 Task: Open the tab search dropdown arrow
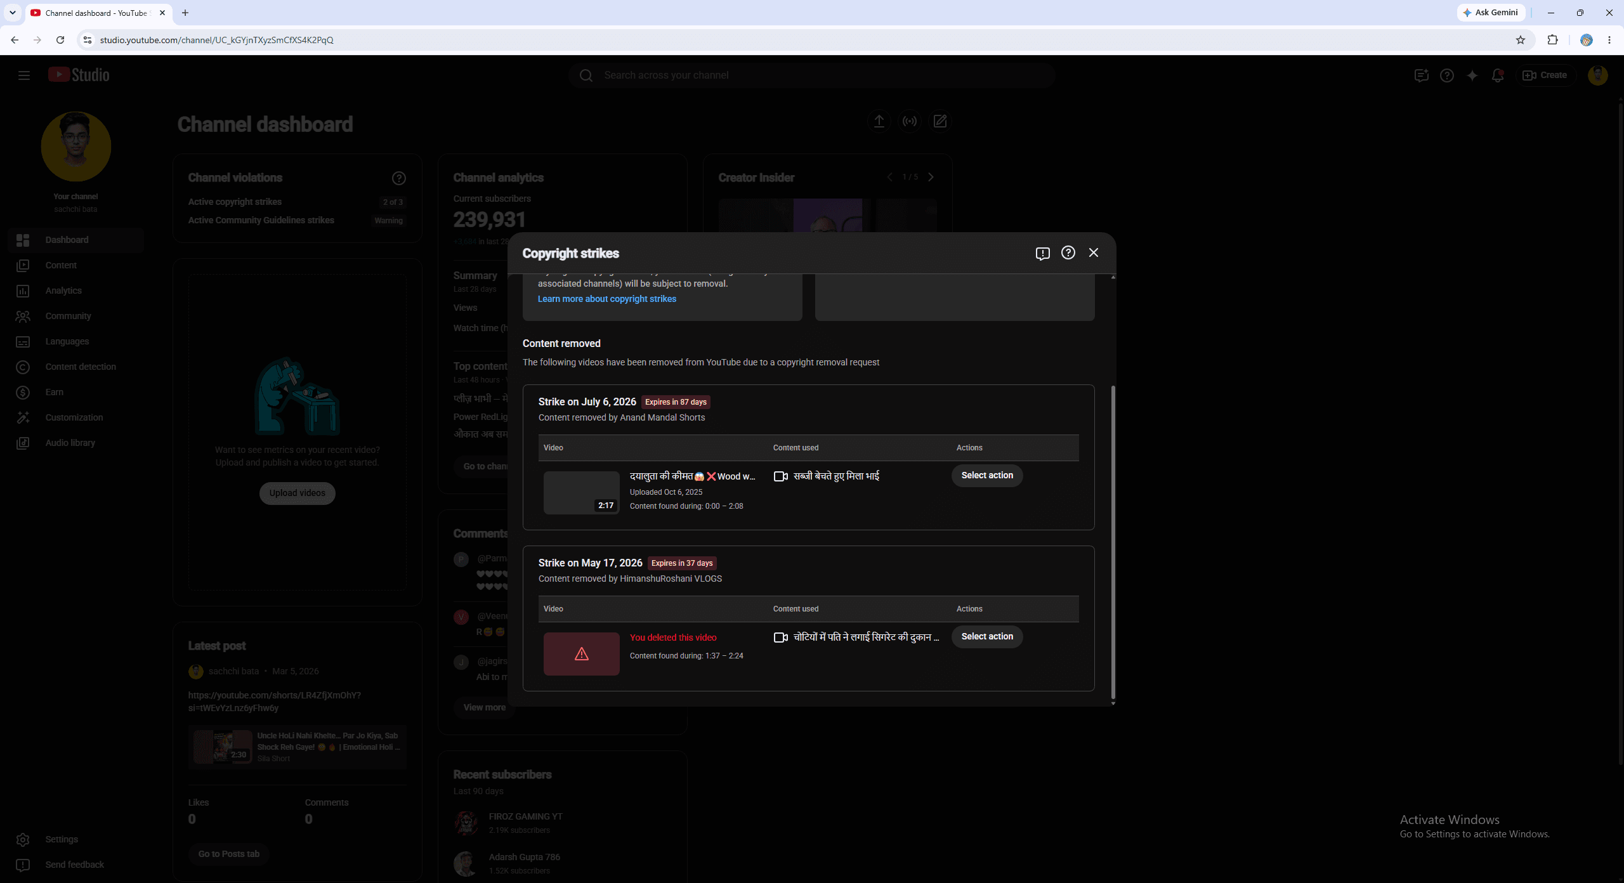click(12, 13)
